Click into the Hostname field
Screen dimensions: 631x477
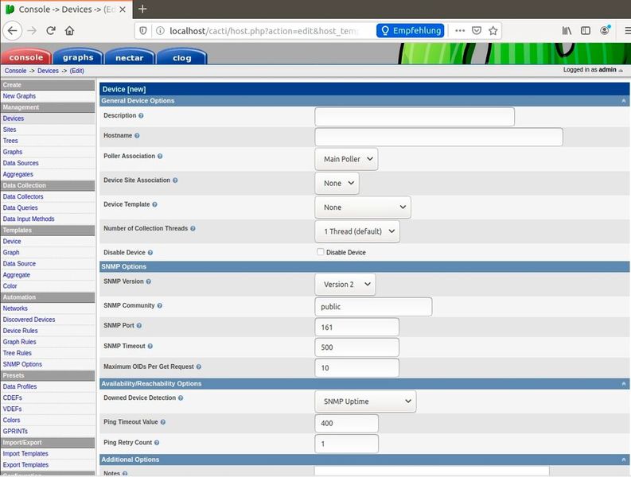tap(438, 138)
